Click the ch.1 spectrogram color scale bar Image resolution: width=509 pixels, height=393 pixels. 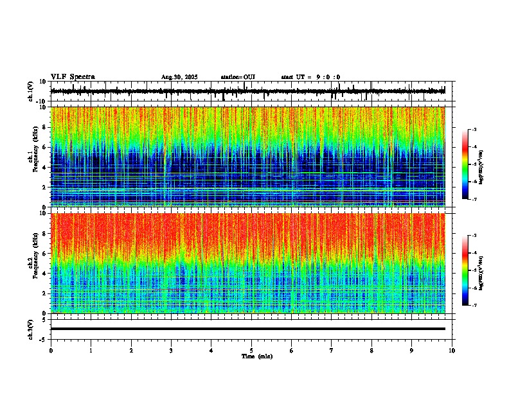[x=465, y=164]
